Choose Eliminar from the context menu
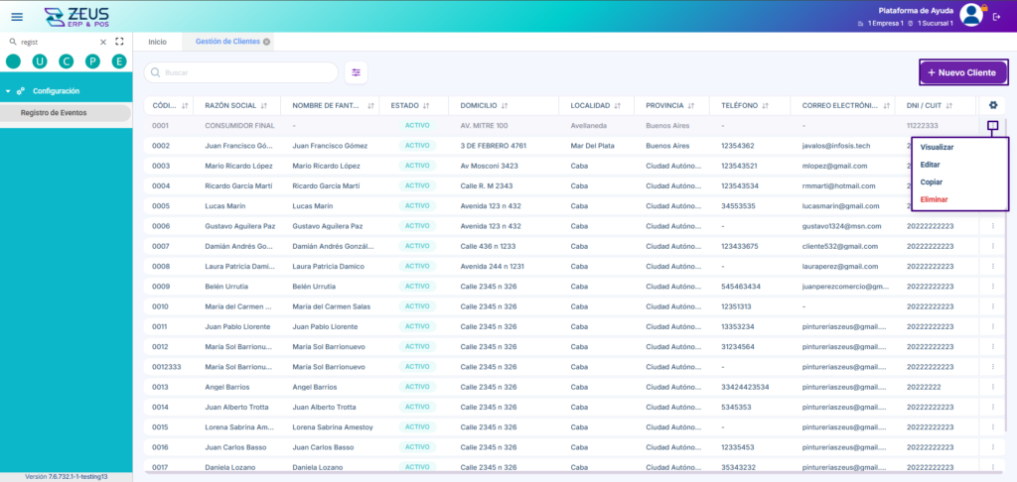Image resolution: width=1017 pixels, height=482 pixels. coord(934,199)
